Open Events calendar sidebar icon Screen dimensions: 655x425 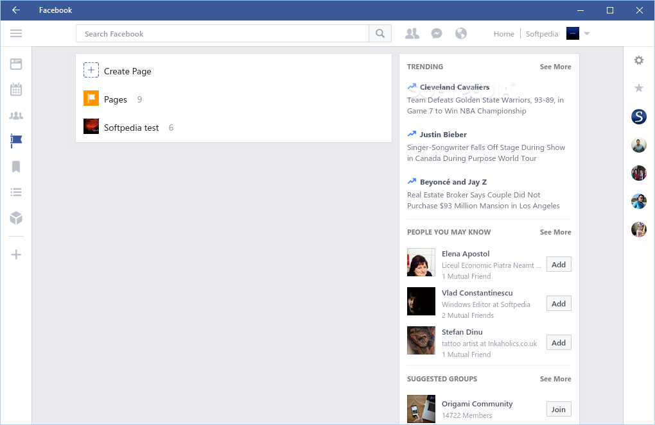(x=16, y=89)
